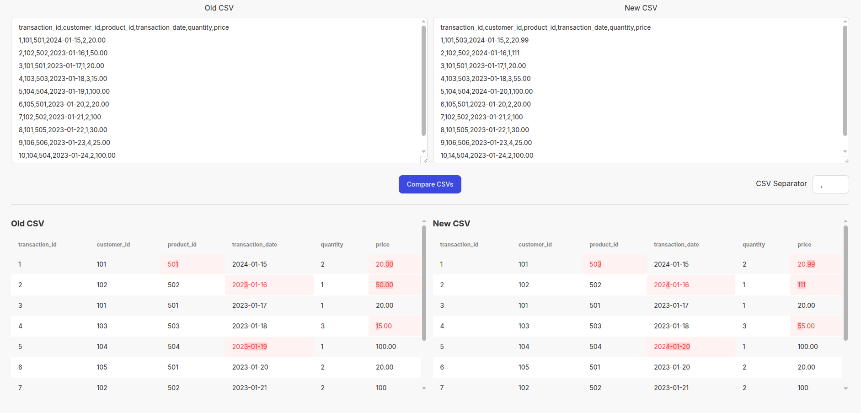Screen dimensions: 861x413
Task: Click the Old CSV results heading
Action: tap(27, 224)
